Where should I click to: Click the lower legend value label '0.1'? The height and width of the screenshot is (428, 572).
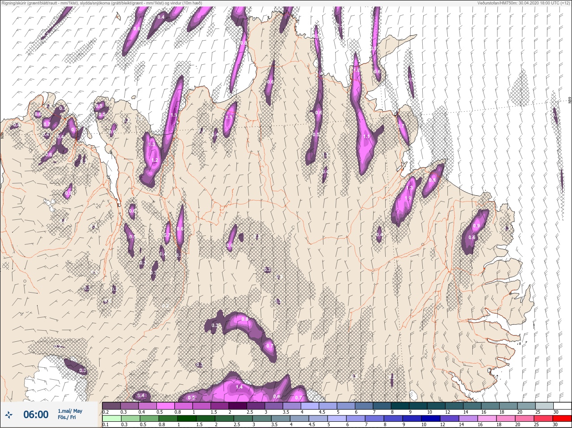[x=105, y=425]
